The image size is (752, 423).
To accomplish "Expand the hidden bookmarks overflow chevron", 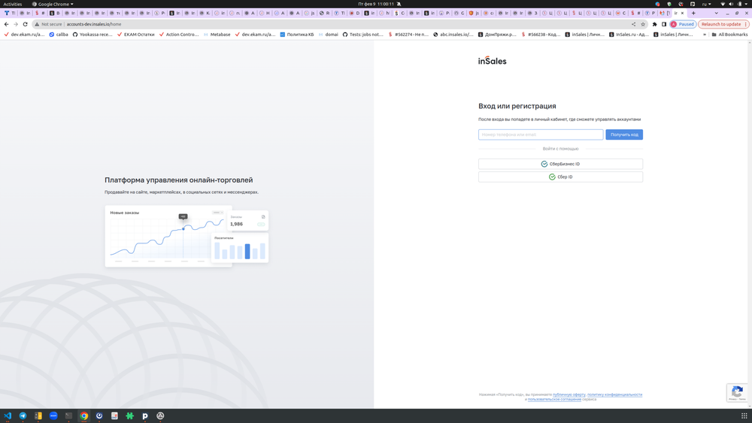I will (705, 35).
